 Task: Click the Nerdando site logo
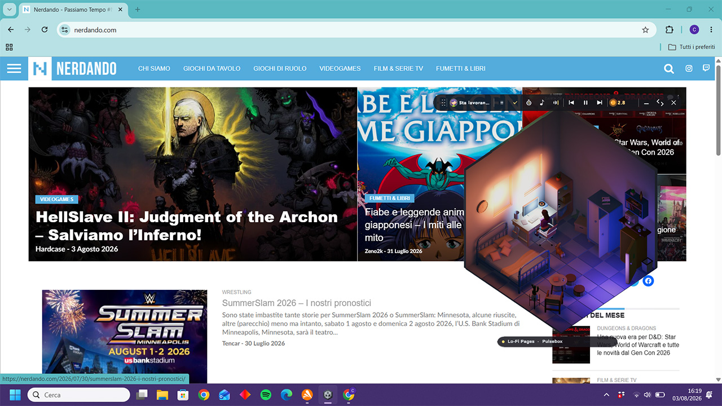pyautogui.click(x=72, y=69)
